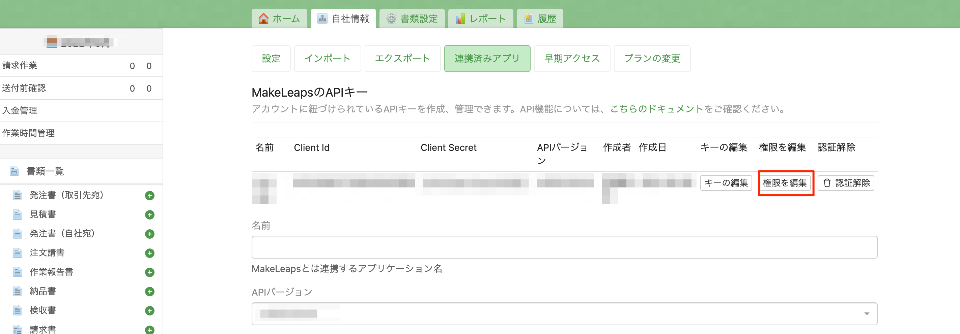Open the こちらのドキュメント link
Image resolution: width=960 pixels, height=334 pixels.
pos(656,109)
